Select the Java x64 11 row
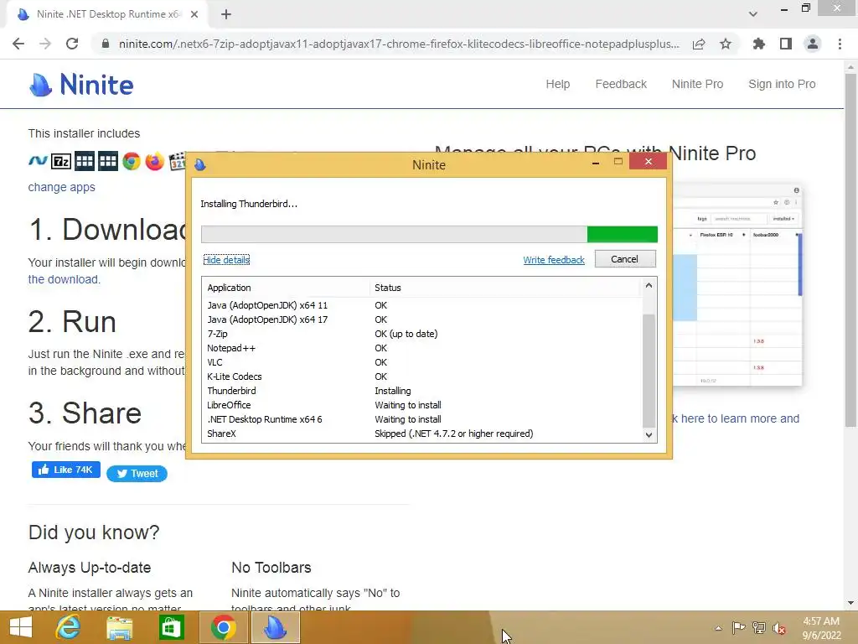Screen dimensions: 858x644 [421, 305]
